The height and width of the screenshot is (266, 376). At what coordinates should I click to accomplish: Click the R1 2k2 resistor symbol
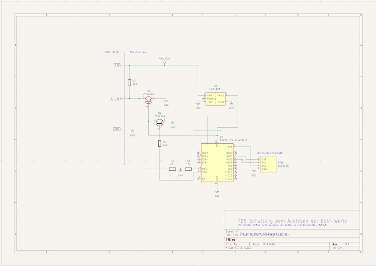[129, 83]
